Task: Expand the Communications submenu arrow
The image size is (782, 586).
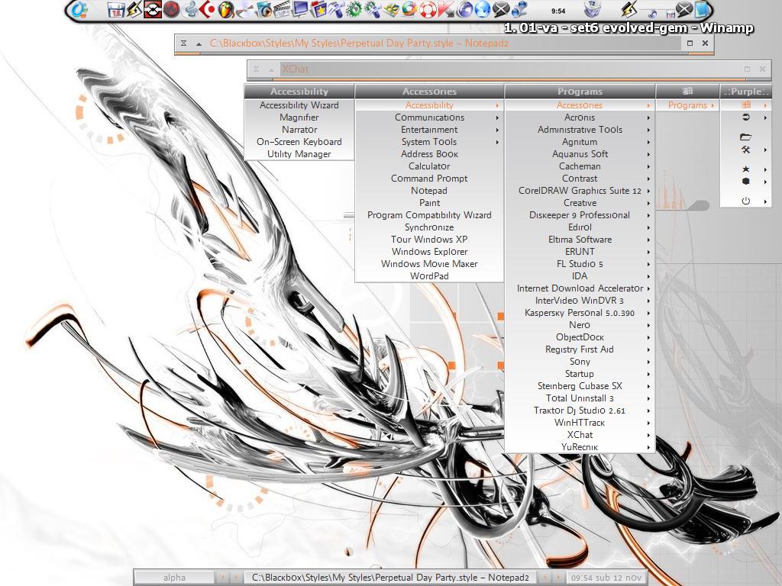Action: click(497, 118)
